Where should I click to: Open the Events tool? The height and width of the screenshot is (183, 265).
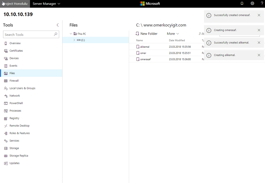click(x=31, y=66)
